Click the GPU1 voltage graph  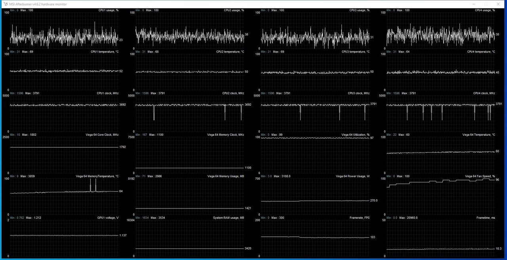coord(63,237)
